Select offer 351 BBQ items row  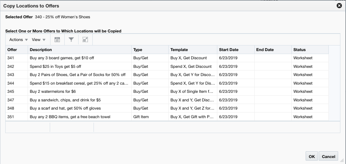click(70, 117)
